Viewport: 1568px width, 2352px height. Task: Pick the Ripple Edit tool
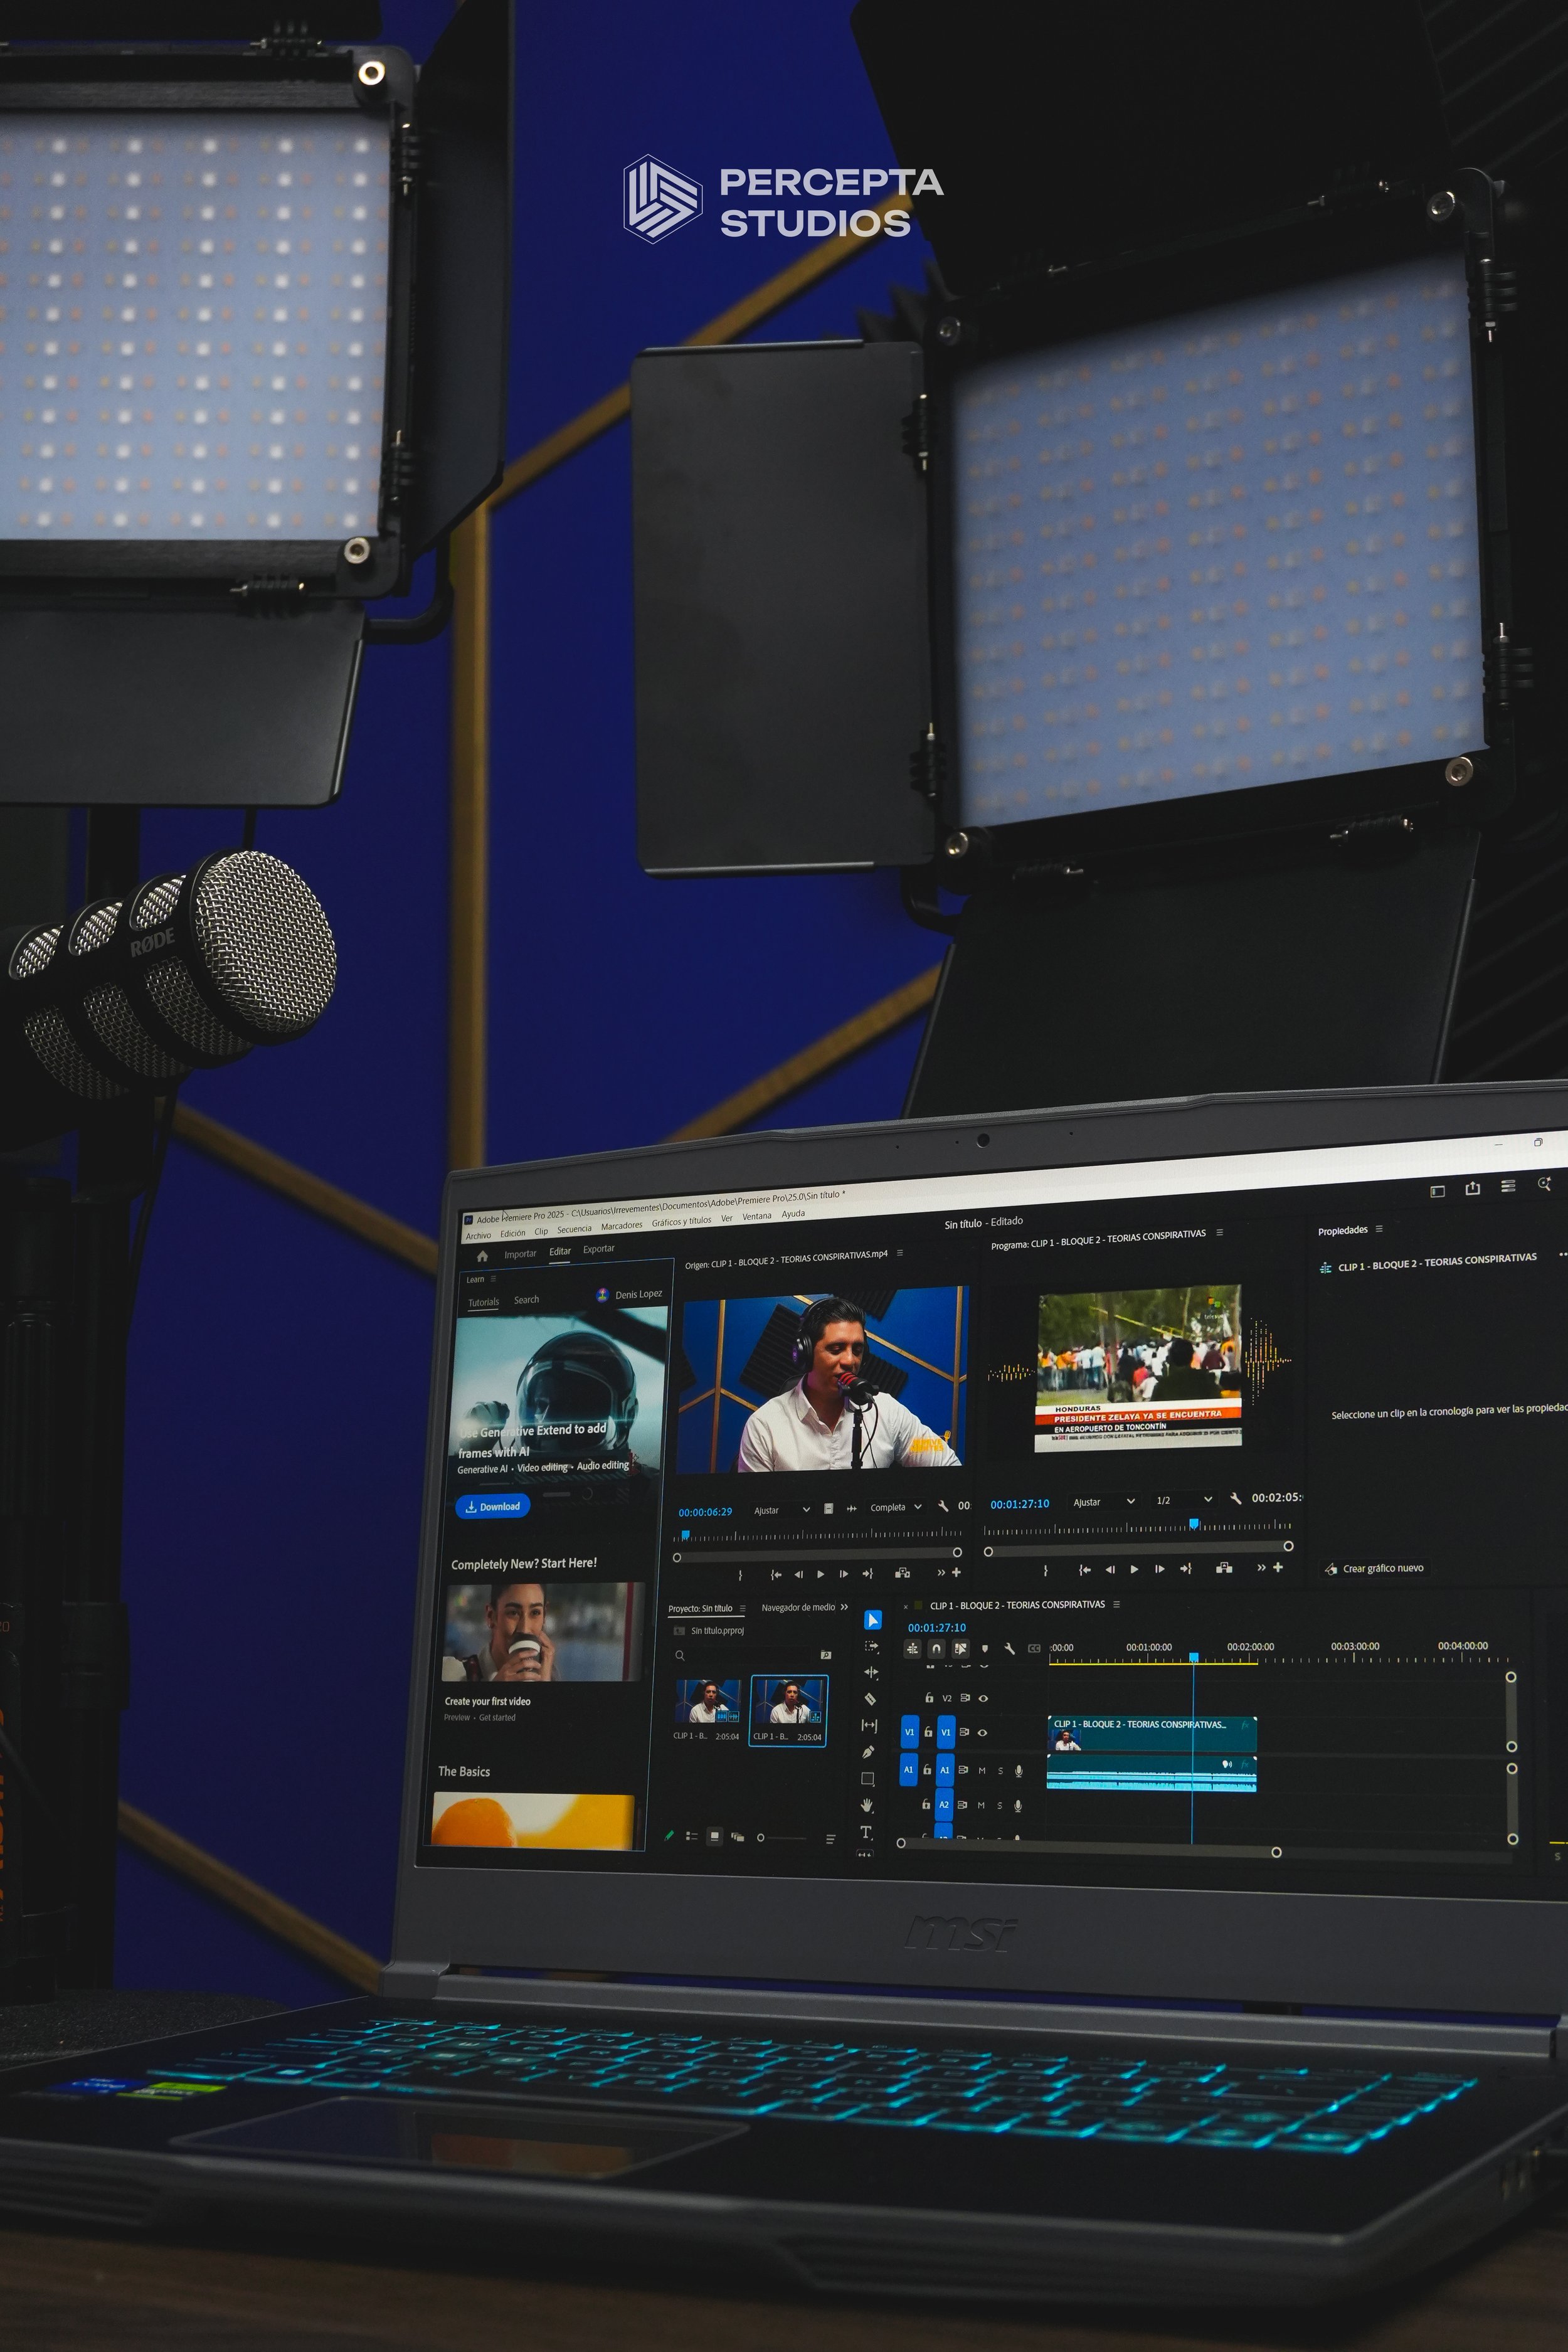(x=871, y=1672)
